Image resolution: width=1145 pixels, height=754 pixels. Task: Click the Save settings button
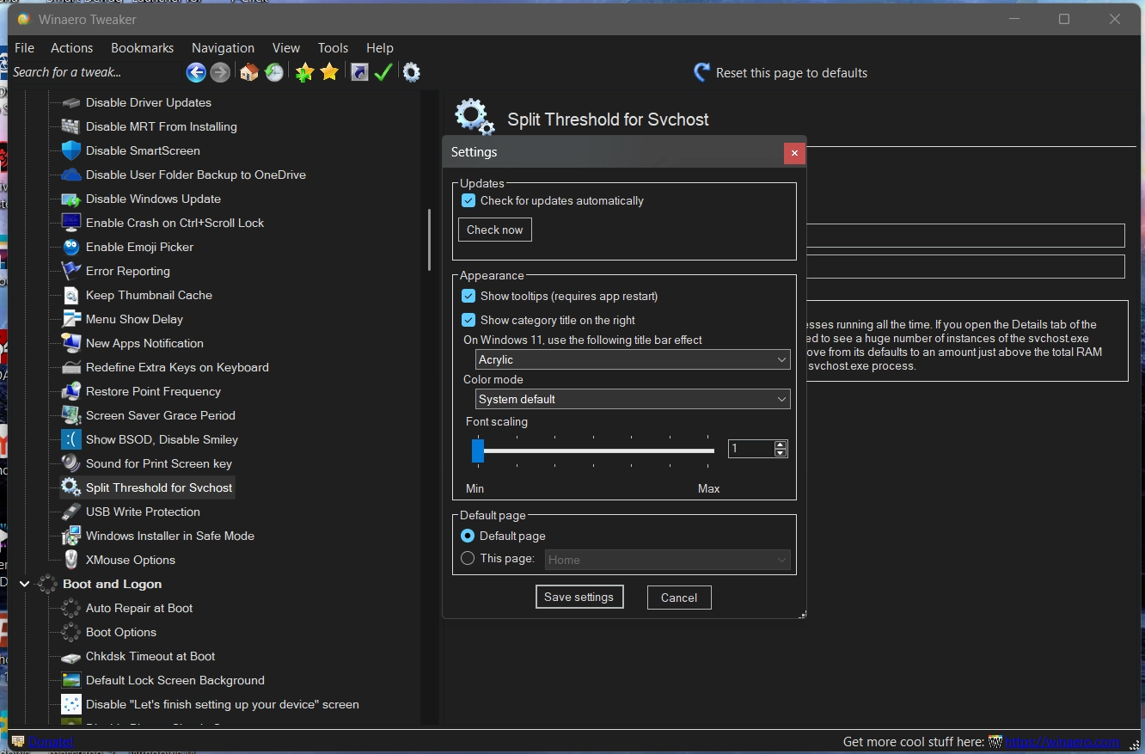coord(579,597)
